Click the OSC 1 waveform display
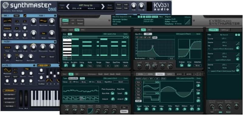The height and width of the screenshot is (115, 243). 7,21
